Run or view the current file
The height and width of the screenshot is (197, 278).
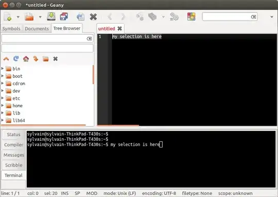(x=174, y=17)
